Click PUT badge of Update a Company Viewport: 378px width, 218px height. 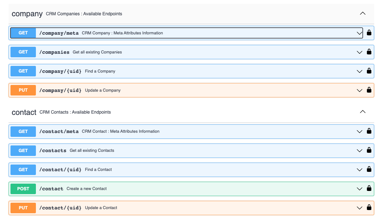(23, 90)
